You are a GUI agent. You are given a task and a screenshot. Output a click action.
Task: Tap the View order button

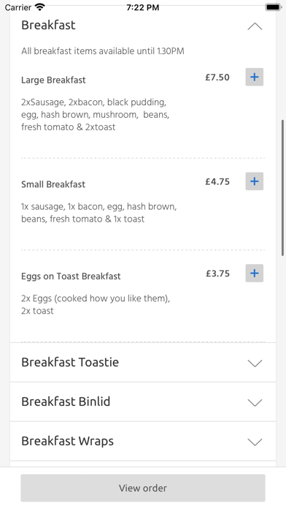pos(143,488)
